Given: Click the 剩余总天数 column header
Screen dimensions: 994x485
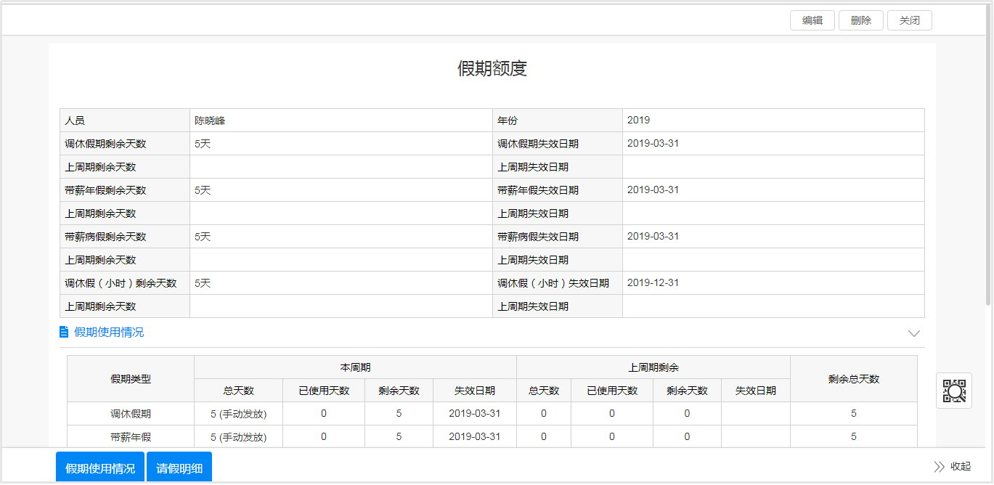Looking at the screenshot, I should point(854,379).
